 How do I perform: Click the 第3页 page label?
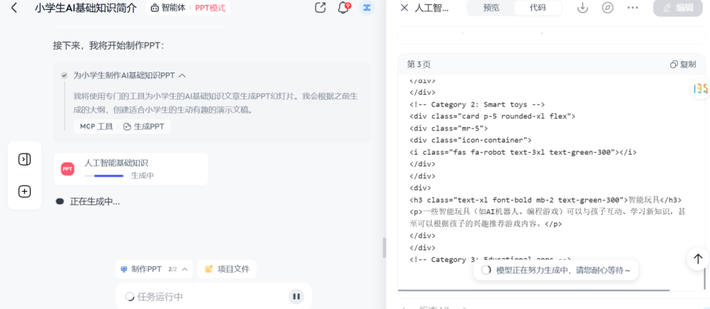tap(419, 64)
